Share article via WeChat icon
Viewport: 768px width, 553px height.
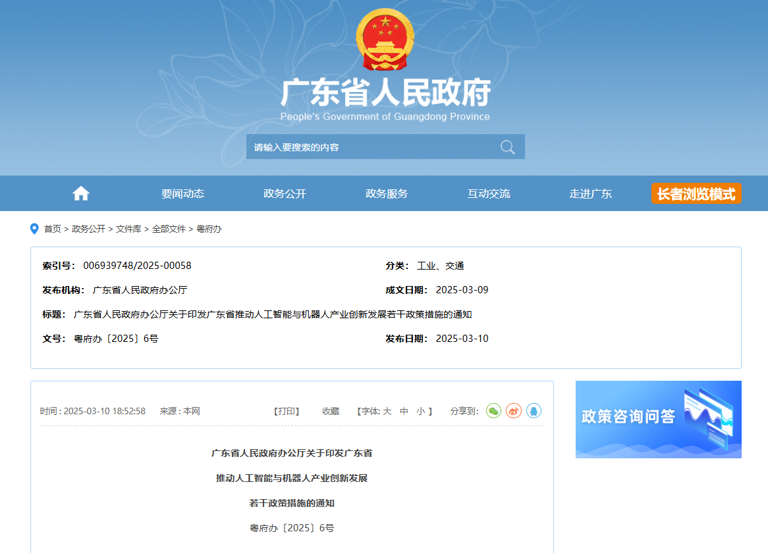pos(493,411)
